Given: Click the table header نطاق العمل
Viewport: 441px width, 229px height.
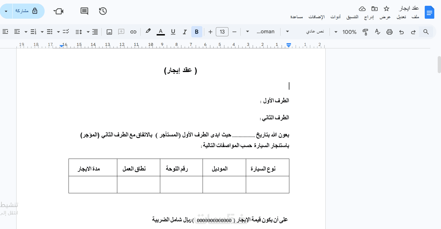Looking at the screenshot, I should (134, 169).
